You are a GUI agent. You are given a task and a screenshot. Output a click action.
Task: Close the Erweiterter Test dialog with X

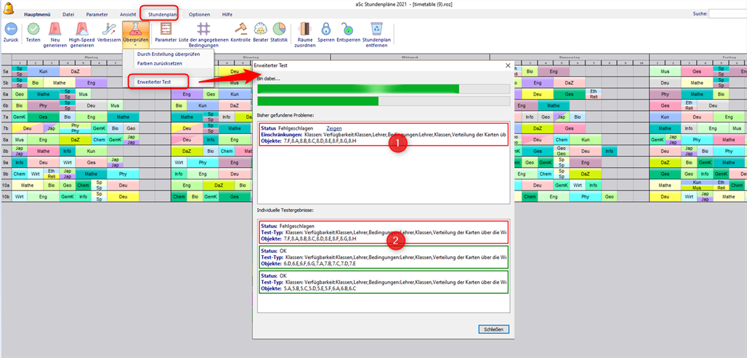coord(507,66)
